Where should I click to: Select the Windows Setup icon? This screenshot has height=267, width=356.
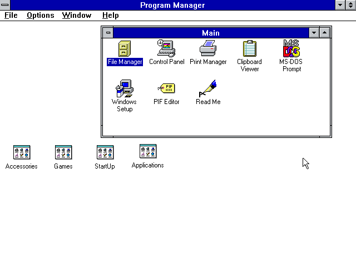click(x=125, y=89)
